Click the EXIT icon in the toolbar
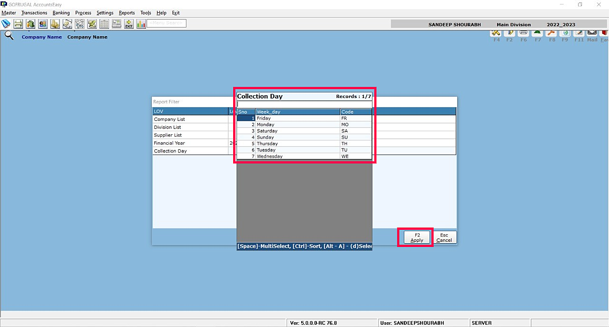 129,24
